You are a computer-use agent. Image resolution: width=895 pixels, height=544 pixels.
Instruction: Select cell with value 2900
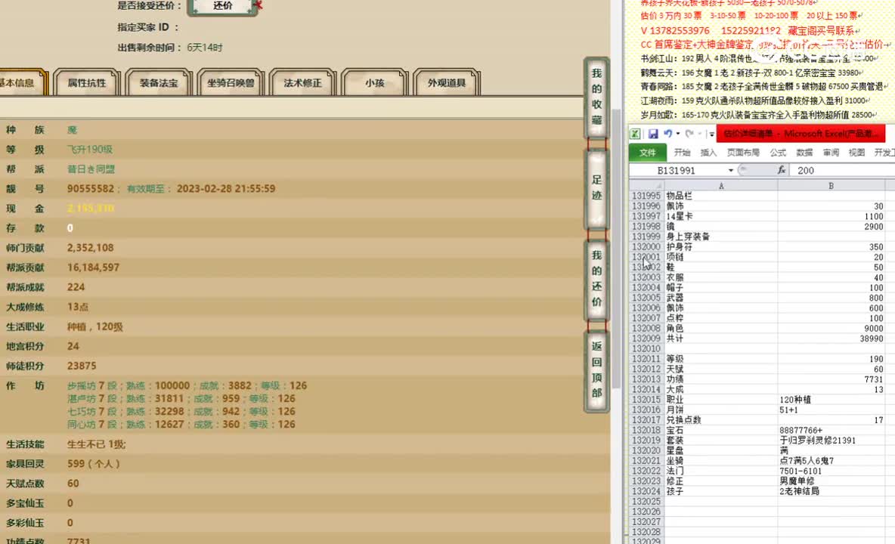click(x=831, y=227)
